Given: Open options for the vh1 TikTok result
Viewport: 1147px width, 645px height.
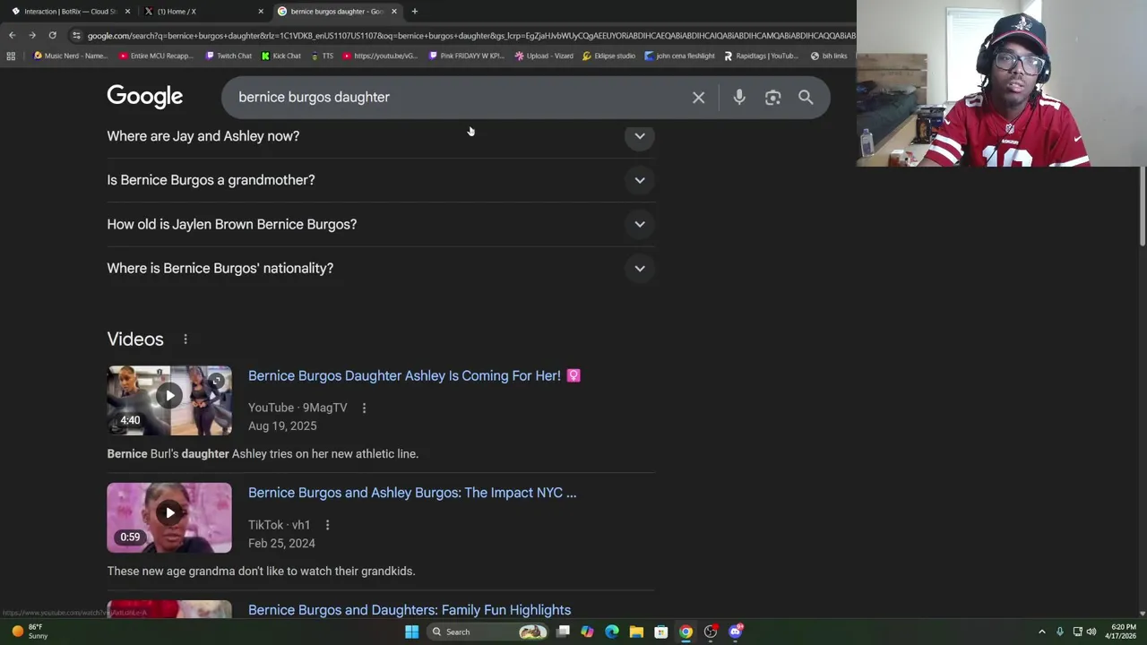Looking at the screenshot, I should pos(327,525).
